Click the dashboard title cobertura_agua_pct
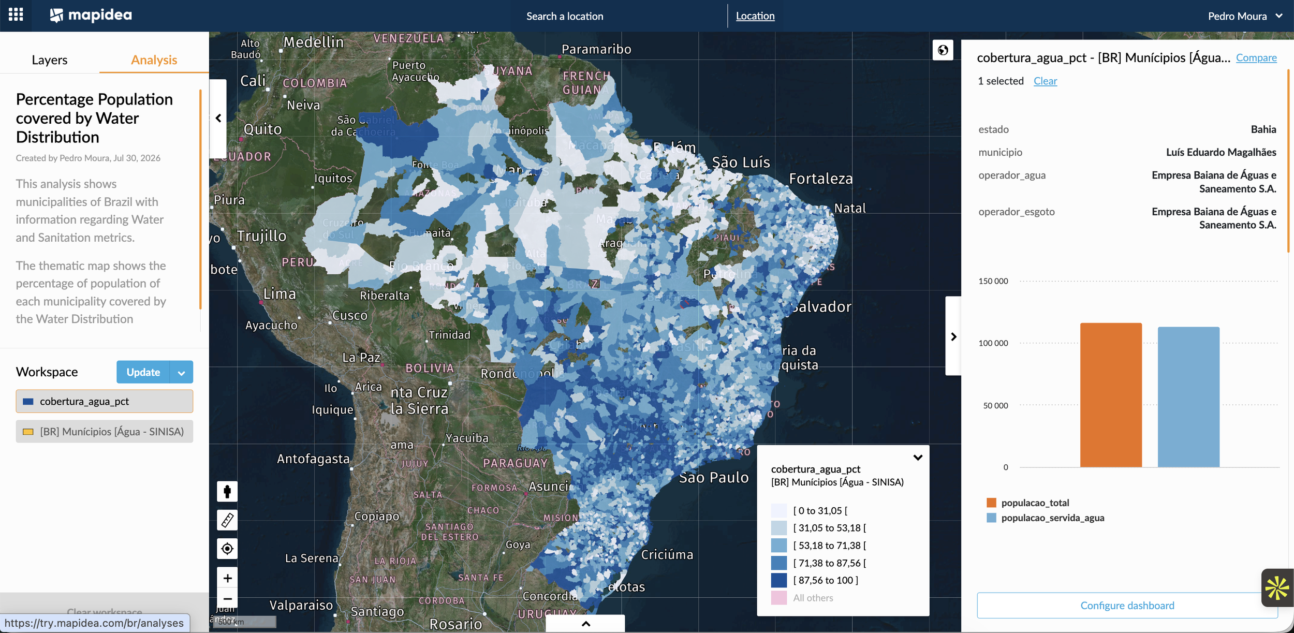Screen dimensions: 1294x633 coord(1104,57)
